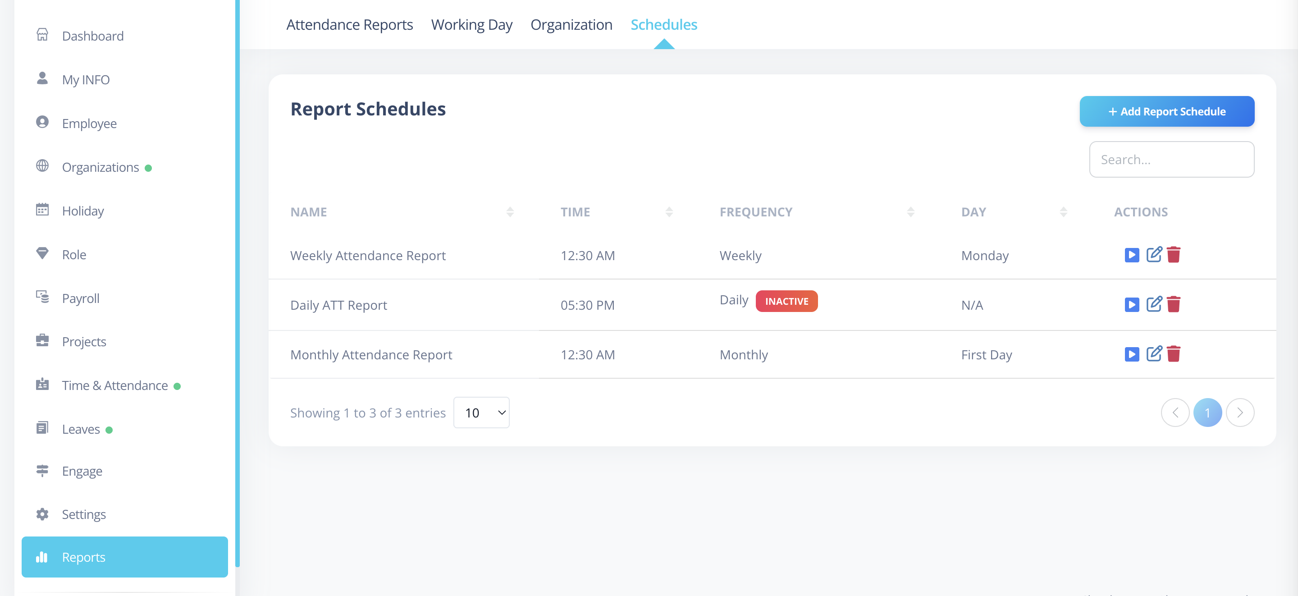Switch to the Attendance Reports tab
The width and height of the screenshot is (1298, 596).
(x=350, y=25)
